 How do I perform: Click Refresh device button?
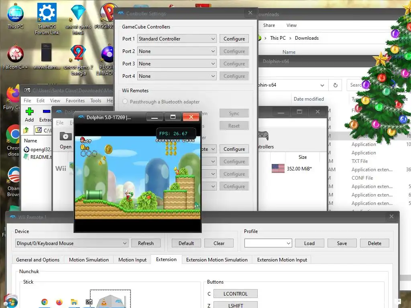146,243
